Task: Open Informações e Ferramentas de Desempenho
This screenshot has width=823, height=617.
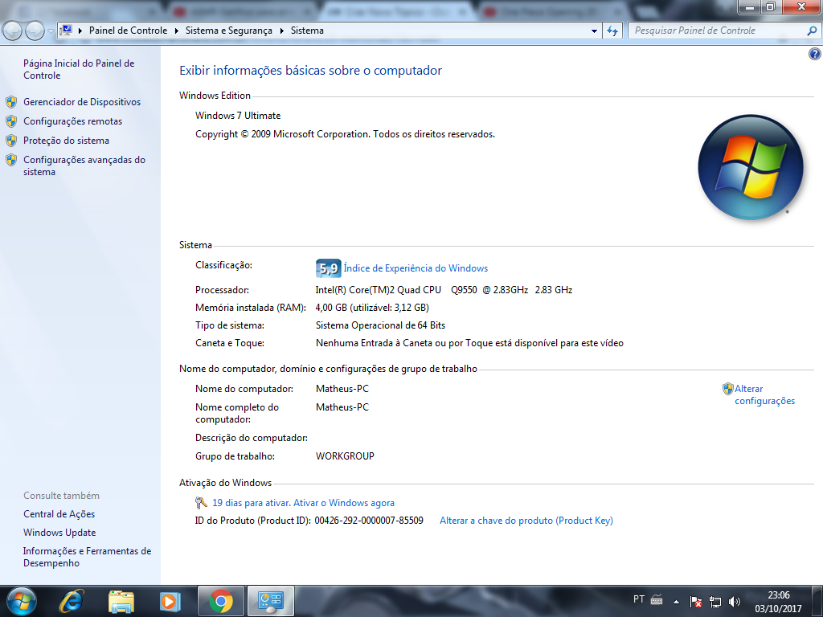Action: (x=87, y=557)
